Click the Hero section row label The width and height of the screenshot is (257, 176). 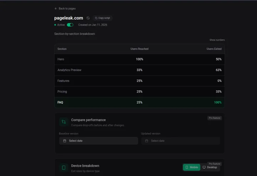[x=61, y=59]
